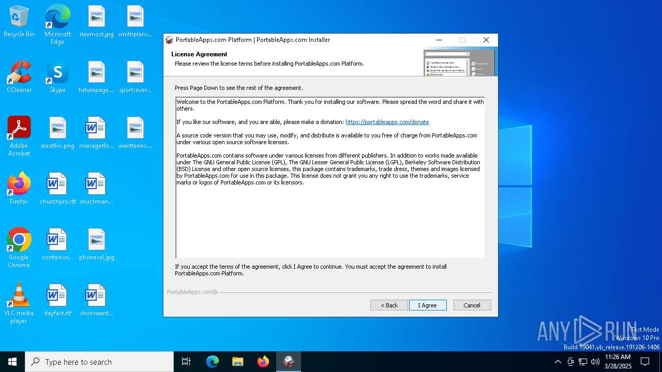Show hidden system tray icons
The width and height of the screenshot is (662, 372).
coord(558,362)
